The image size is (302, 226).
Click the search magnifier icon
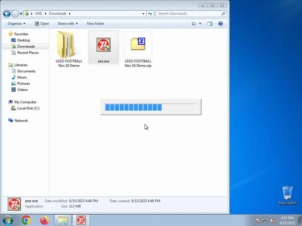[x=223, y=14]
